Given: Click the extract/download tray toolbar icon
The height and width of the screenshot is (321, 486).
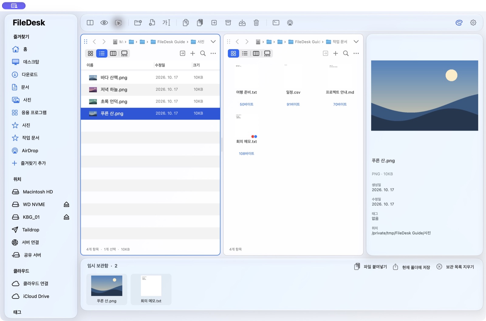Looking at the screenshot, I should 242,23.
